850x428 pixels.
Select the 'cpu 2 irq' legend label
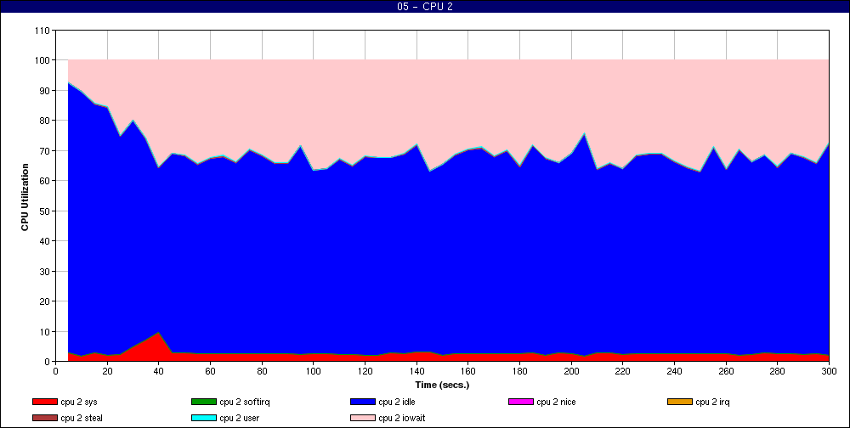[x=713, y=402]
